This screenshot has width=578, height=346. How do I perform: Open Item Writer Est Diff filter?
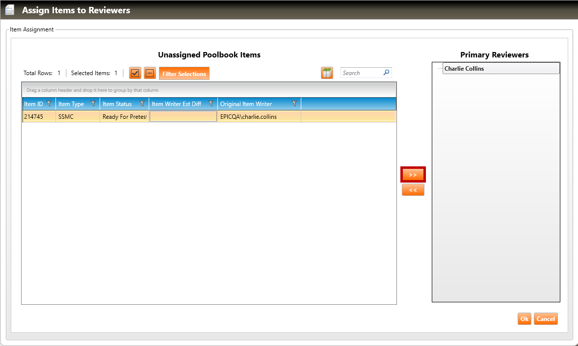pyautogui.click(x=211, y=104)
